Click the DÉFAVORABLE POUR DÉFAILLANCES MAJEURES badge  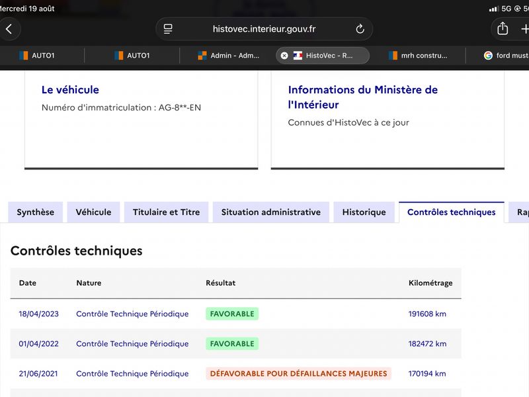pyautogui.click(x=299, y=374)
